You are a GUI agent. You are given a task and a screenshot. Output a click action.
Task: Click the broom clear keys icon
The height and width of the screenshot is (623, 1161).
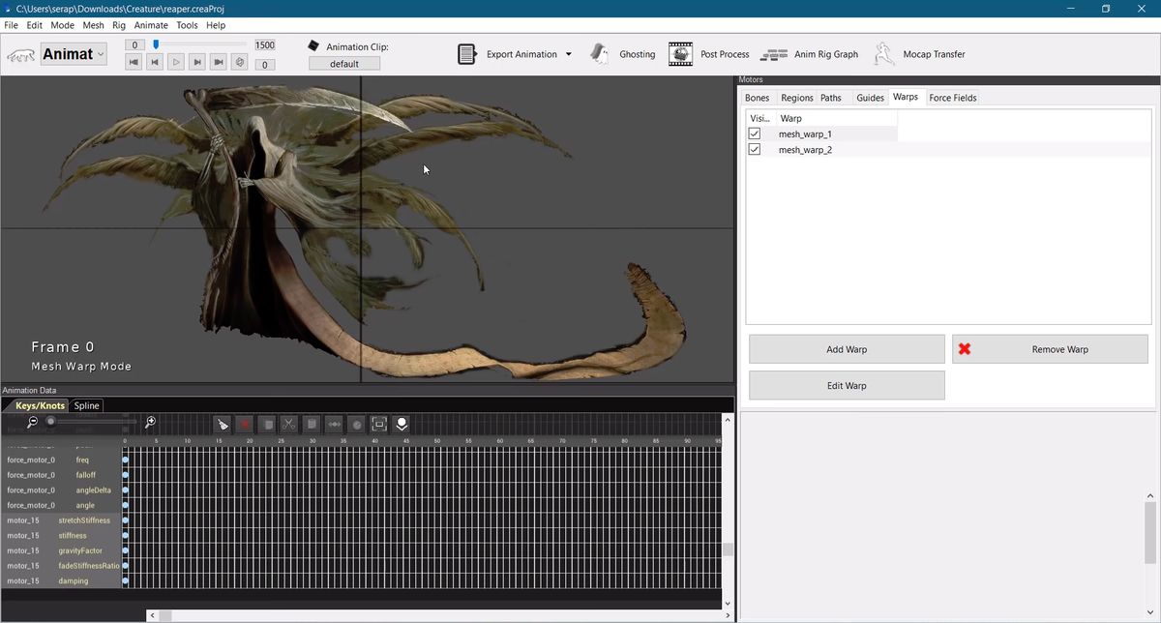[223, 424]
